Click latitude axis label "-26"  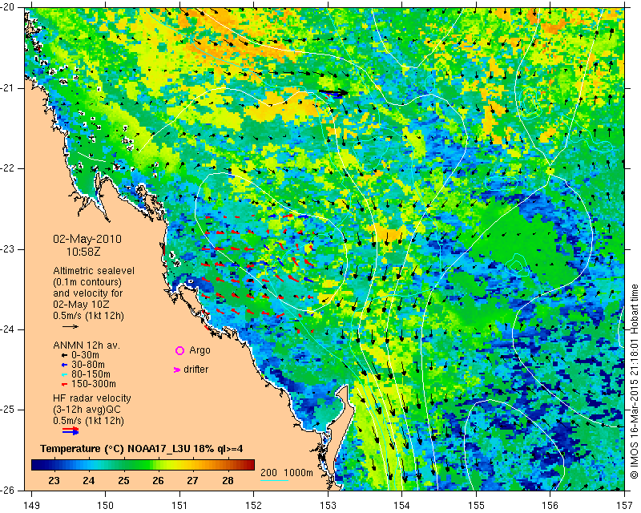9,490
